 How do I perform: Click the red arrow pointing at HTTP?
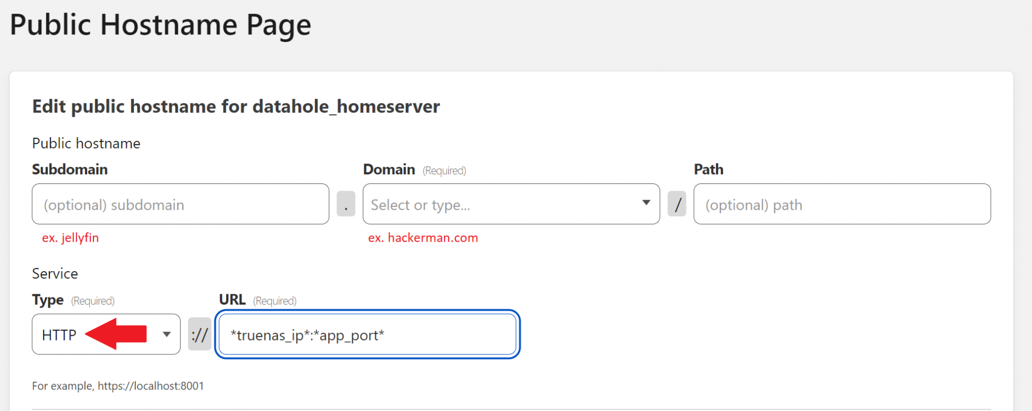[x=116, y=334]
